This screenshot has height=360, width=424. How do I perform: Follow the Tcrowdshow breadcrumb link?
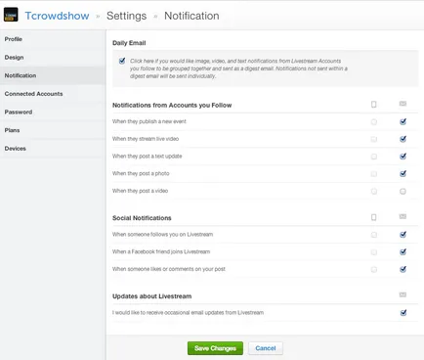57,16
